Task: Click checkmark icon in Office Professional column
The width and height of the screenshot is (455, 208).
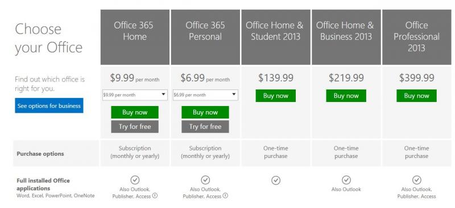Action: click(417, 180)
